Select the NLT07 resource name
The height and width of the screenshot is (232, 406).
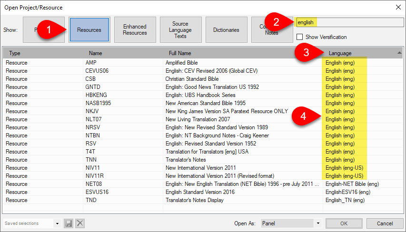pos(93,119)
